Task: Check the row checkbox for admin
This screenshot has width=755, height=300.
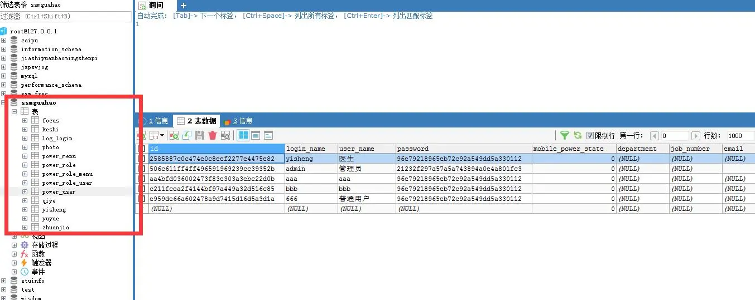Action: [x=142, y=169]
